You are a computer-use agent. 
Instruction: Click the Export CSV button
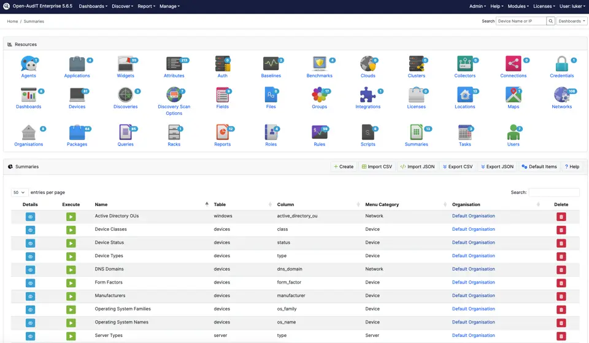[458, 166]
